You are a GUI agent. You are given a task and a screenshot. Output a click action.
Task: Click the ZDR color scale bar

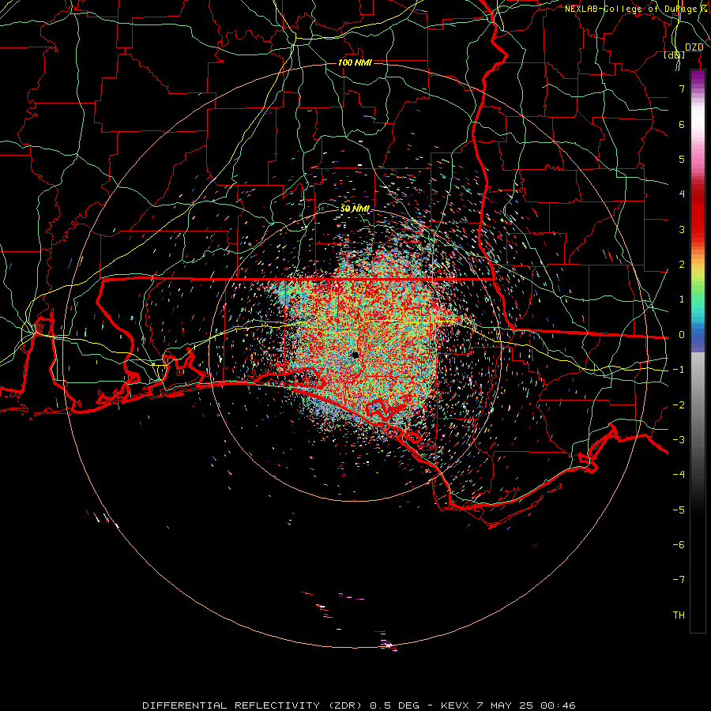[x=698, y=351]
